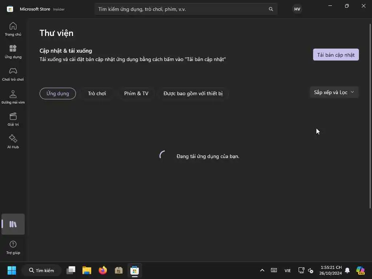Image resolution: width=372 pixels, height=279 pixels.
Task: Open Task View on the taskbar
Action: coord(71,270)
